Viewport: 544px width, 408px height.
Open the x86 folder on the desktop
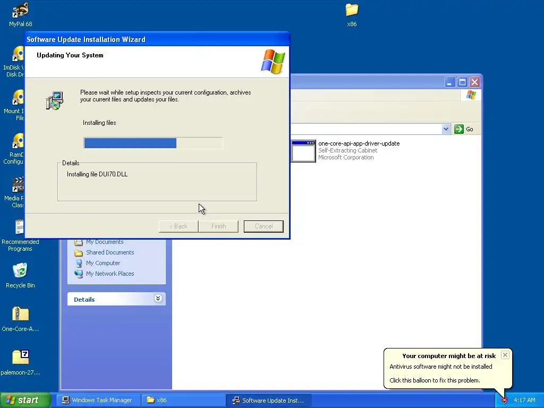352,14
